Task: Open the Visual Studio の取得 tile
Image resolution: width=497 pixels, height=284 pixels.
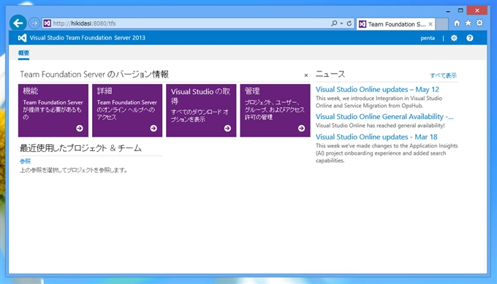Action: [x=201, y=110]
